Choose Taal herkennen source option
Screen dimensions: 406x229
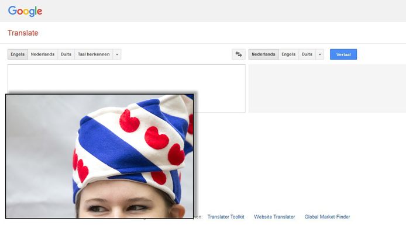point(94,54)
